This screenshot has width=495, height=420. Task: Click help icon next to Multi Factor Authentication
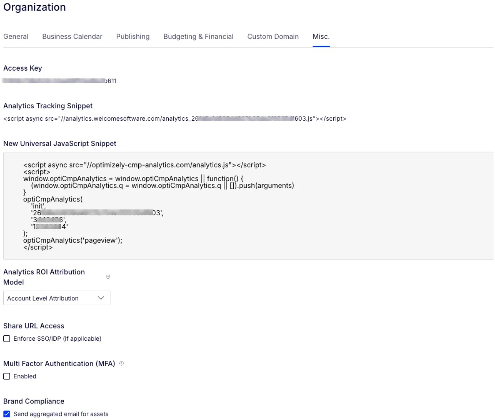click(x=121, y=363)
